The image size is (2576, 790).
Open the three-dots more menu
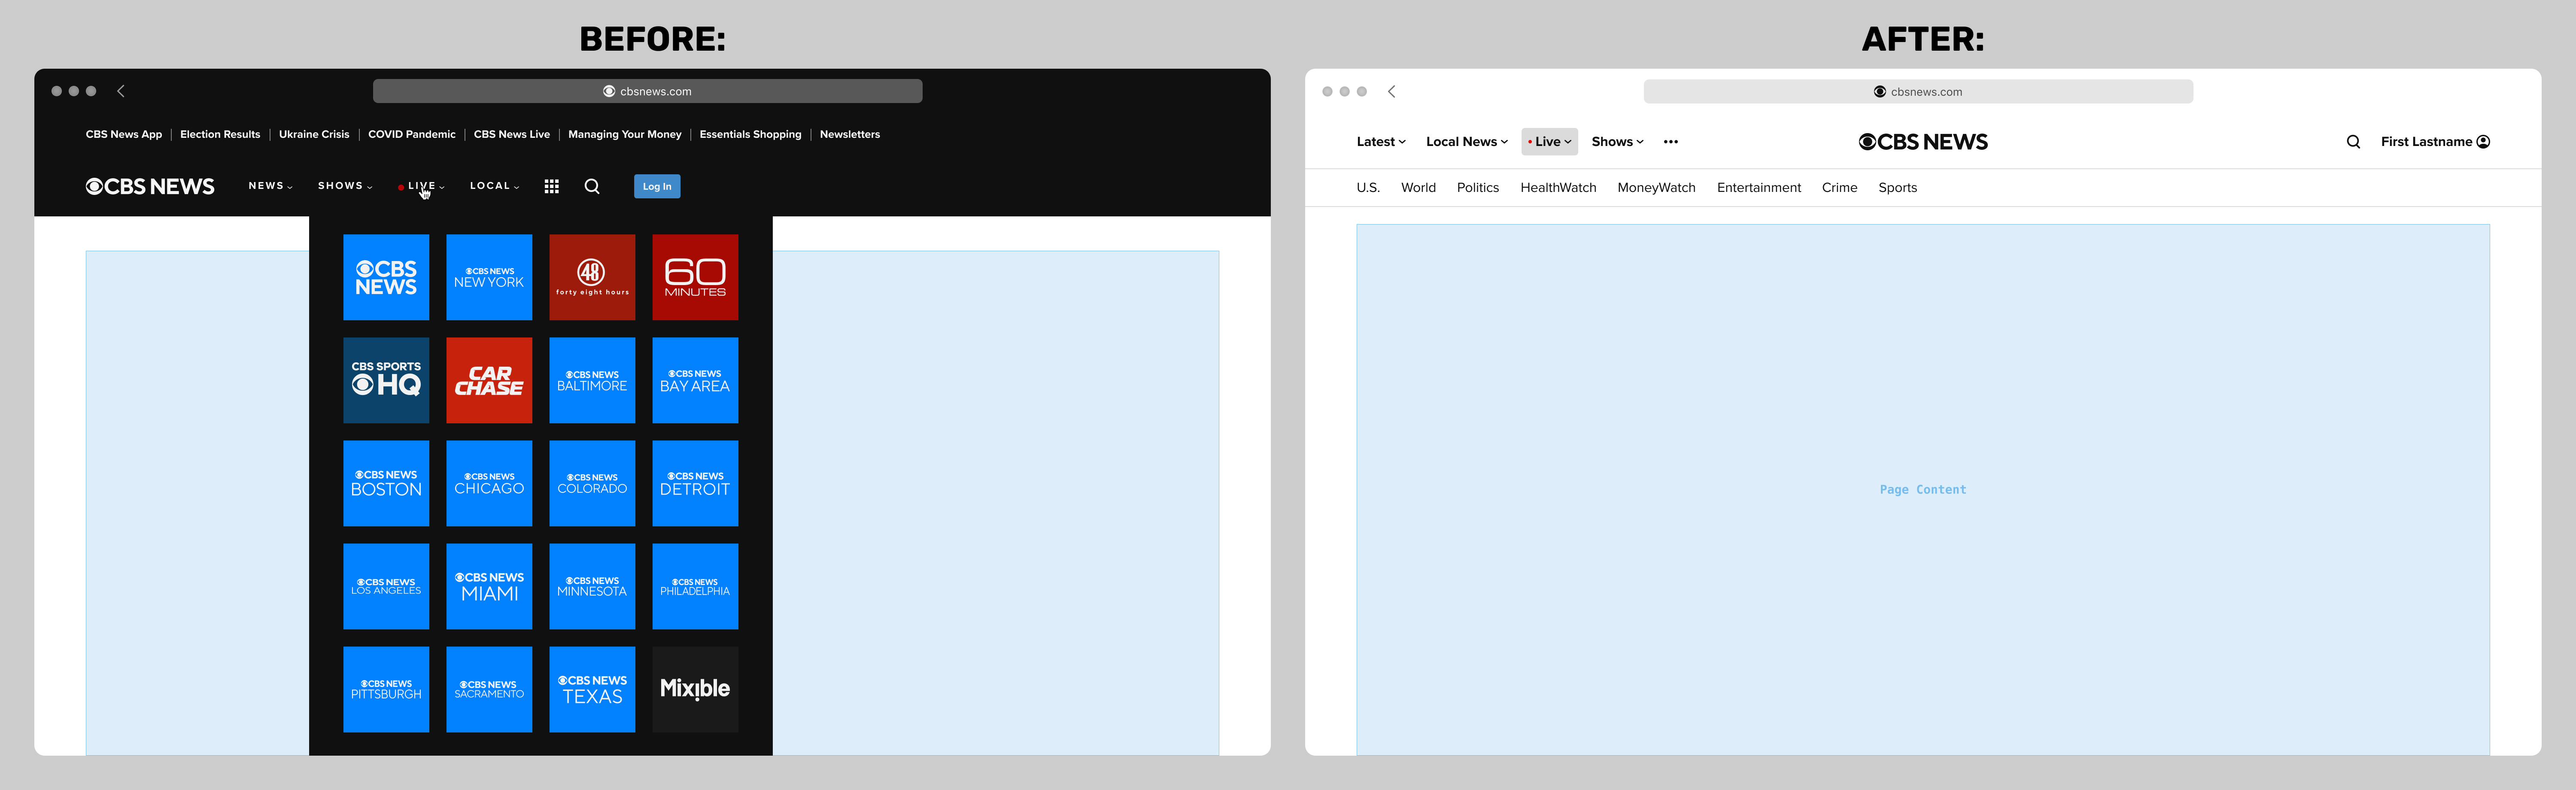coord(1670,142)
